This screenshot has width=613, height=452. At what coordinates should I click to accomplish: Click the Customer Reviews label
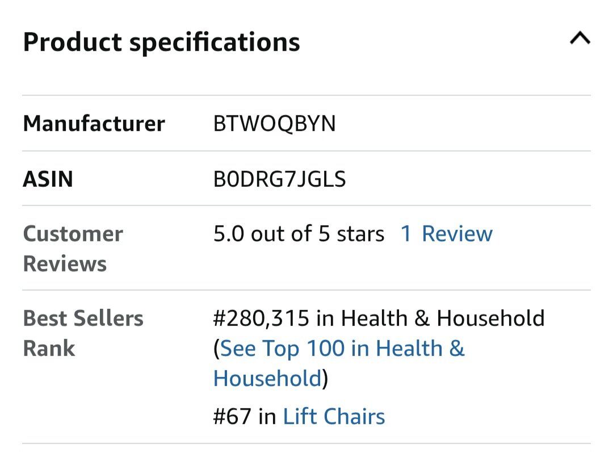coord(73,249)
